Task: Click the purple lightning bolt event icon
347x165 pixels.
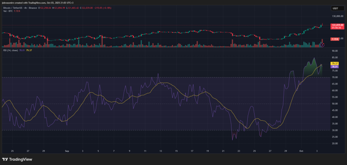Action: pos(323,45)
